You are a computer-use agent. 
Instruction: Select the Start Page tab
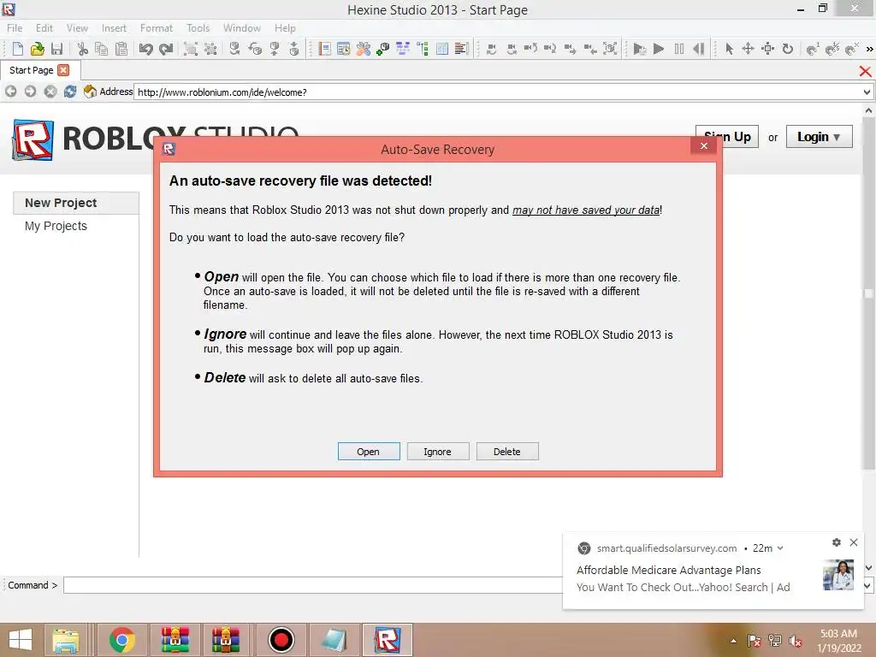click(x=32, y=70)
